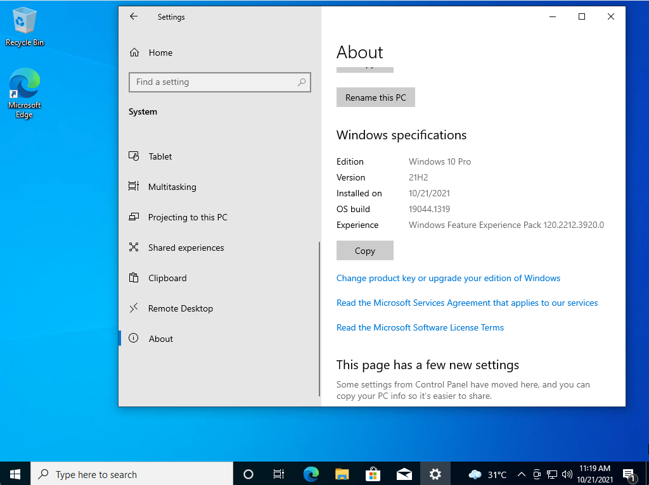
Task: Open the network tray icon
Action: pyautogui.click(x=552, y=474)
